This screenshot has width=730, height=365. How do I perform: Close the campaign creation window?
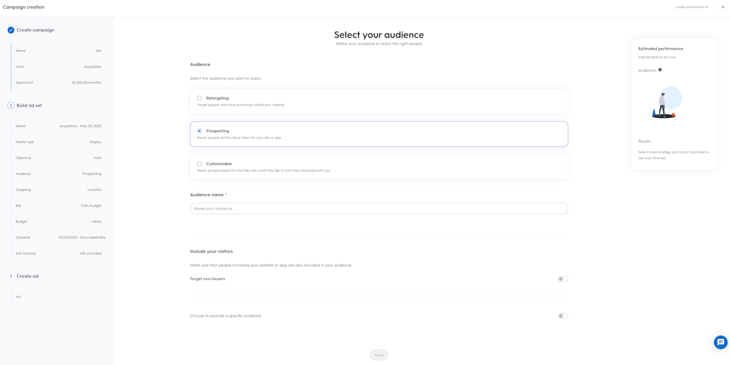point(723,7)
